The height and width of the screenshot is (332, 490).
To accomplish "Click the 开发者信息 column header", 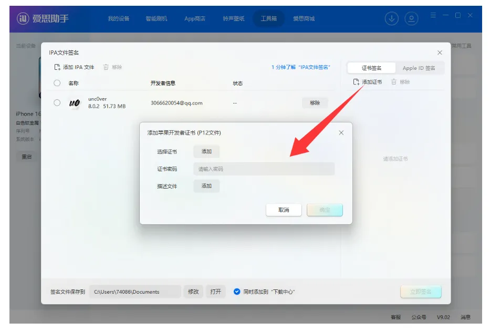I will coord(163,83).
